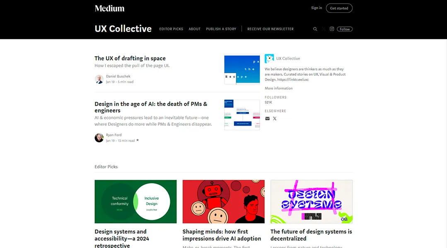
Task: Open Publish a Story menu item
Action: coord(221,29)
